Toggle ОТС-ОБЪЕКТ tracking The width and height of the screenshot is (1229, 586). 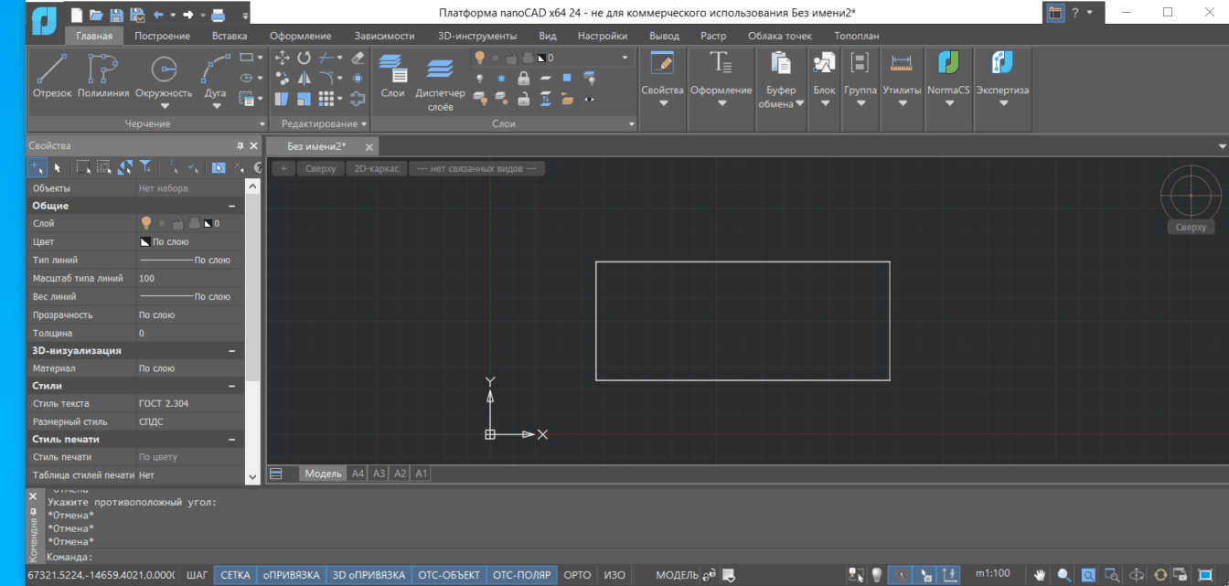click(449, 575)
